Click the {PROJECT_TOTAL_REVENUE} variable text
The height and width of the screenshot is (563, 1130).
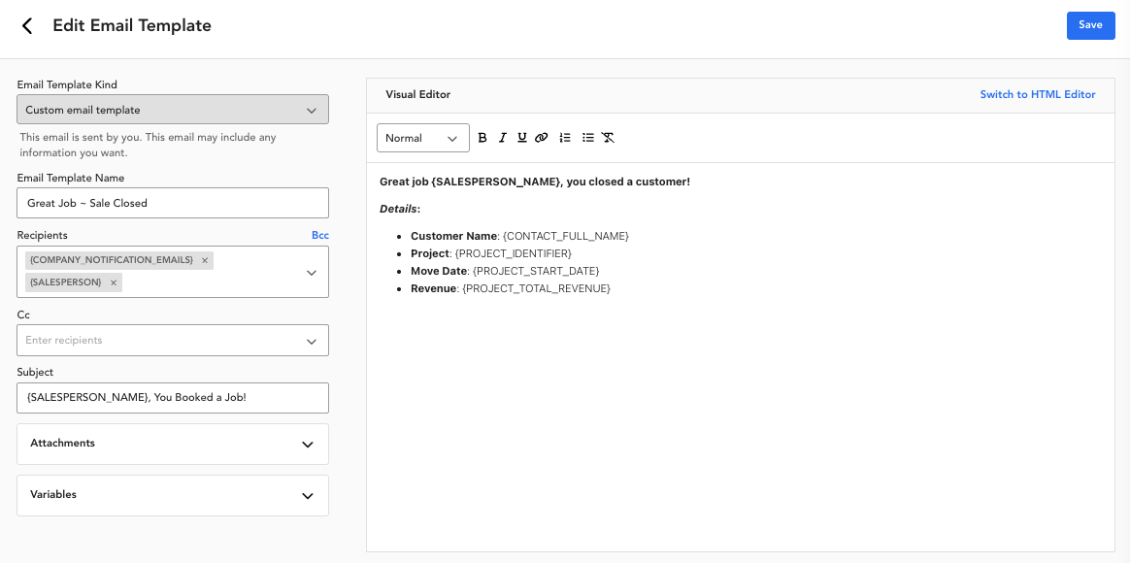(x=536, y=288)
